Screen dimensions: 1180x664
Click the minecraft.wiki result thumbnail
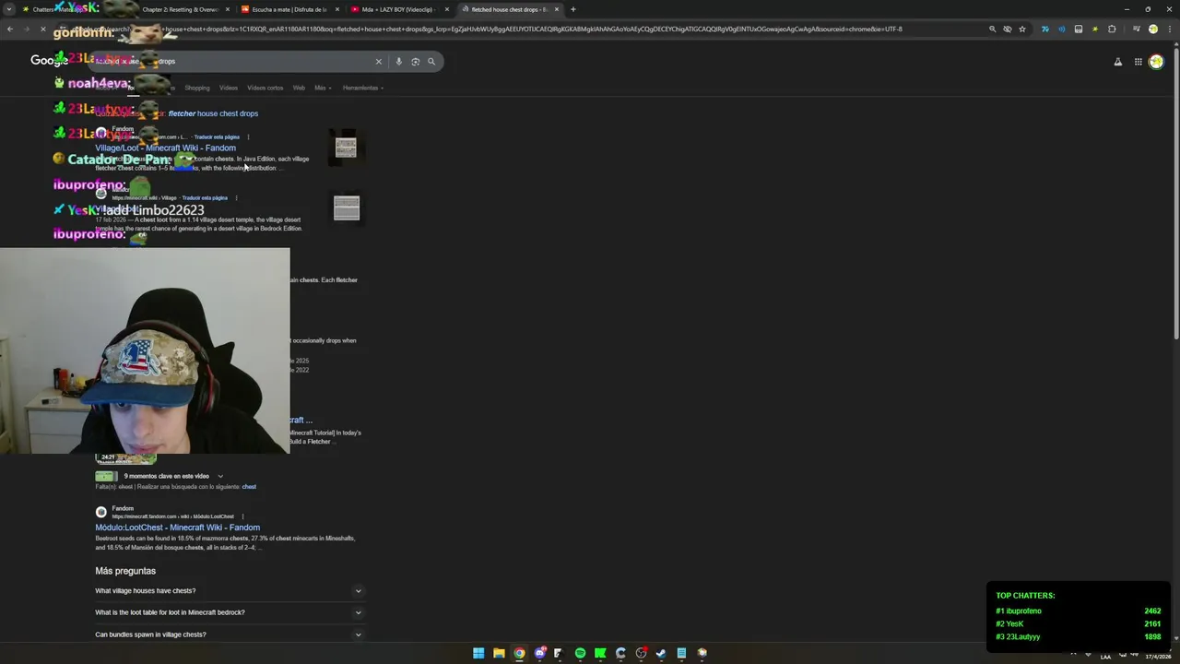click(347, 207)
